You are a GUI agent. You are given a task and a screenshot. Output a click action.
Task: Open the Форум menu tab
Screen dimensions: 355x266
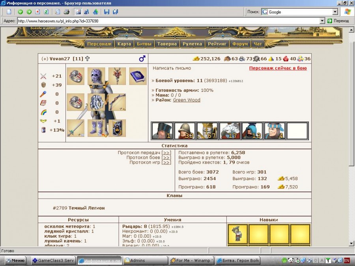click(x=240, y=44)
